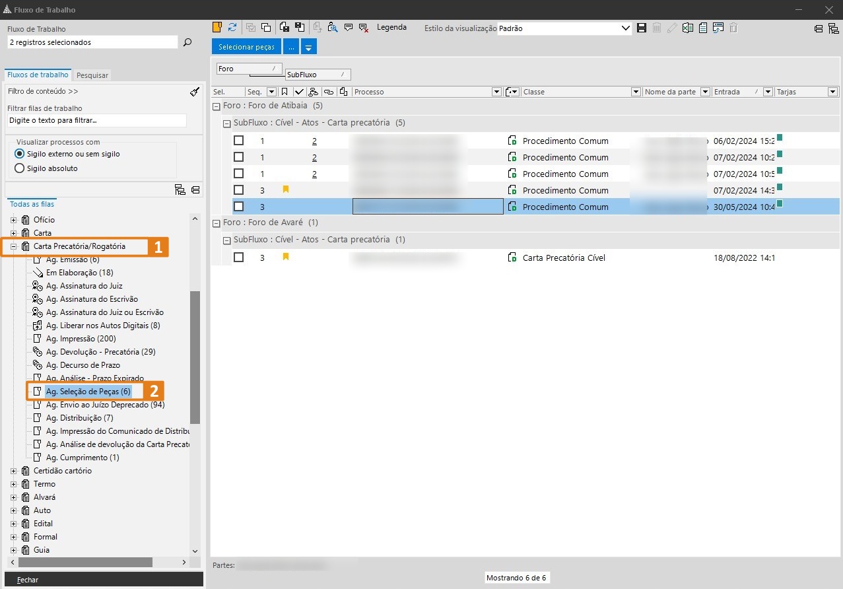Collapse the Foro de Atibaia group
Image resolution: width=843 pixels, height=589 pixels.
coord(217,106)
